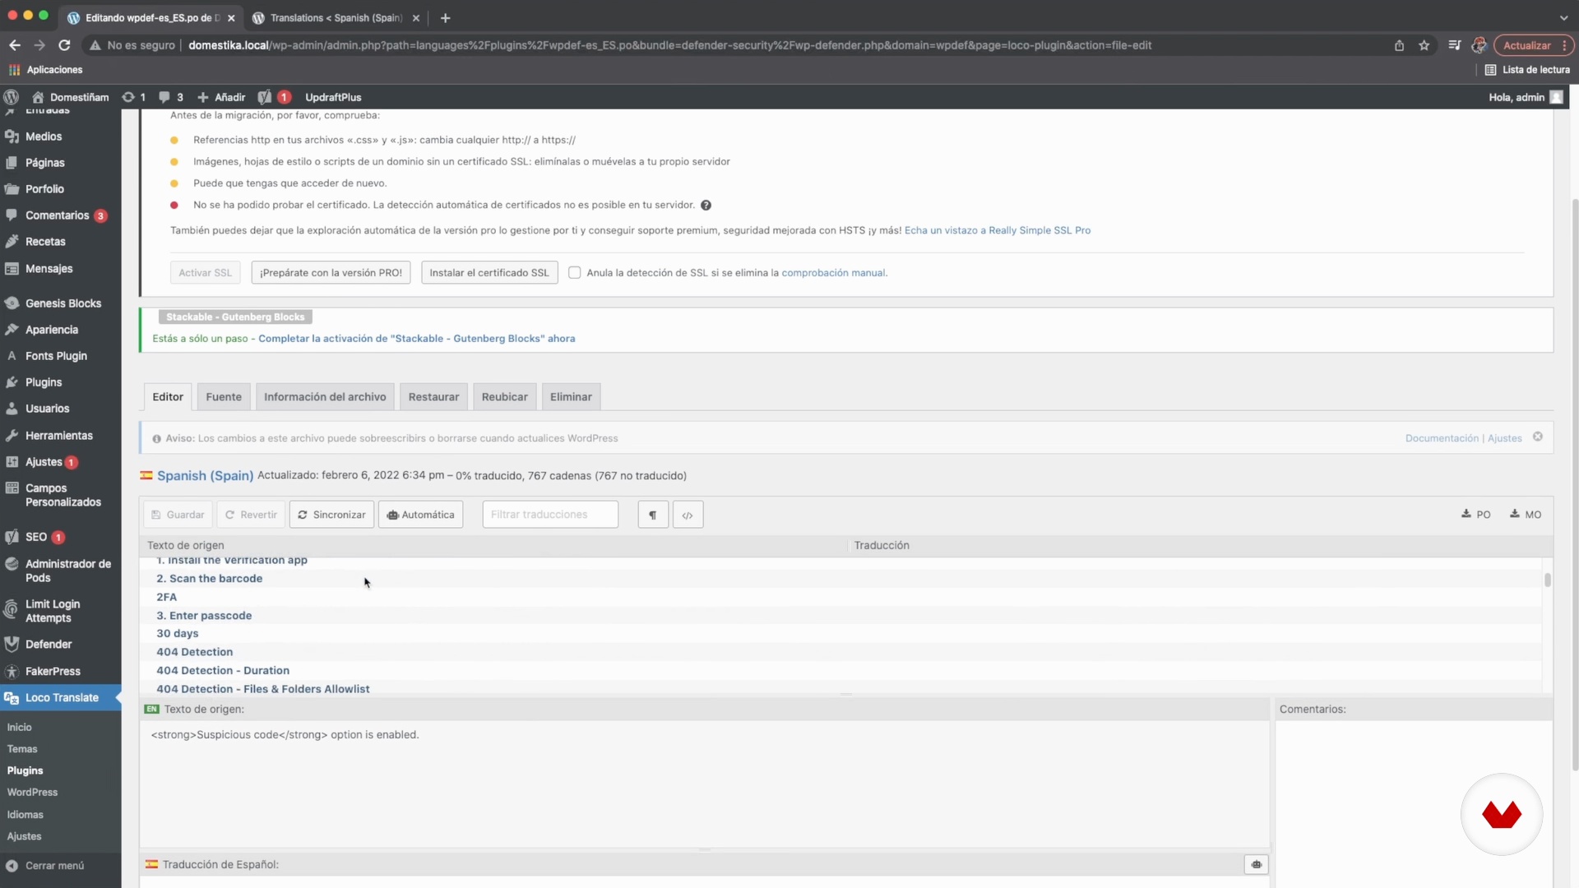Bookmark page with star icon
Viewport: 1579px width, 888px height.
[x=1424, y=45]
